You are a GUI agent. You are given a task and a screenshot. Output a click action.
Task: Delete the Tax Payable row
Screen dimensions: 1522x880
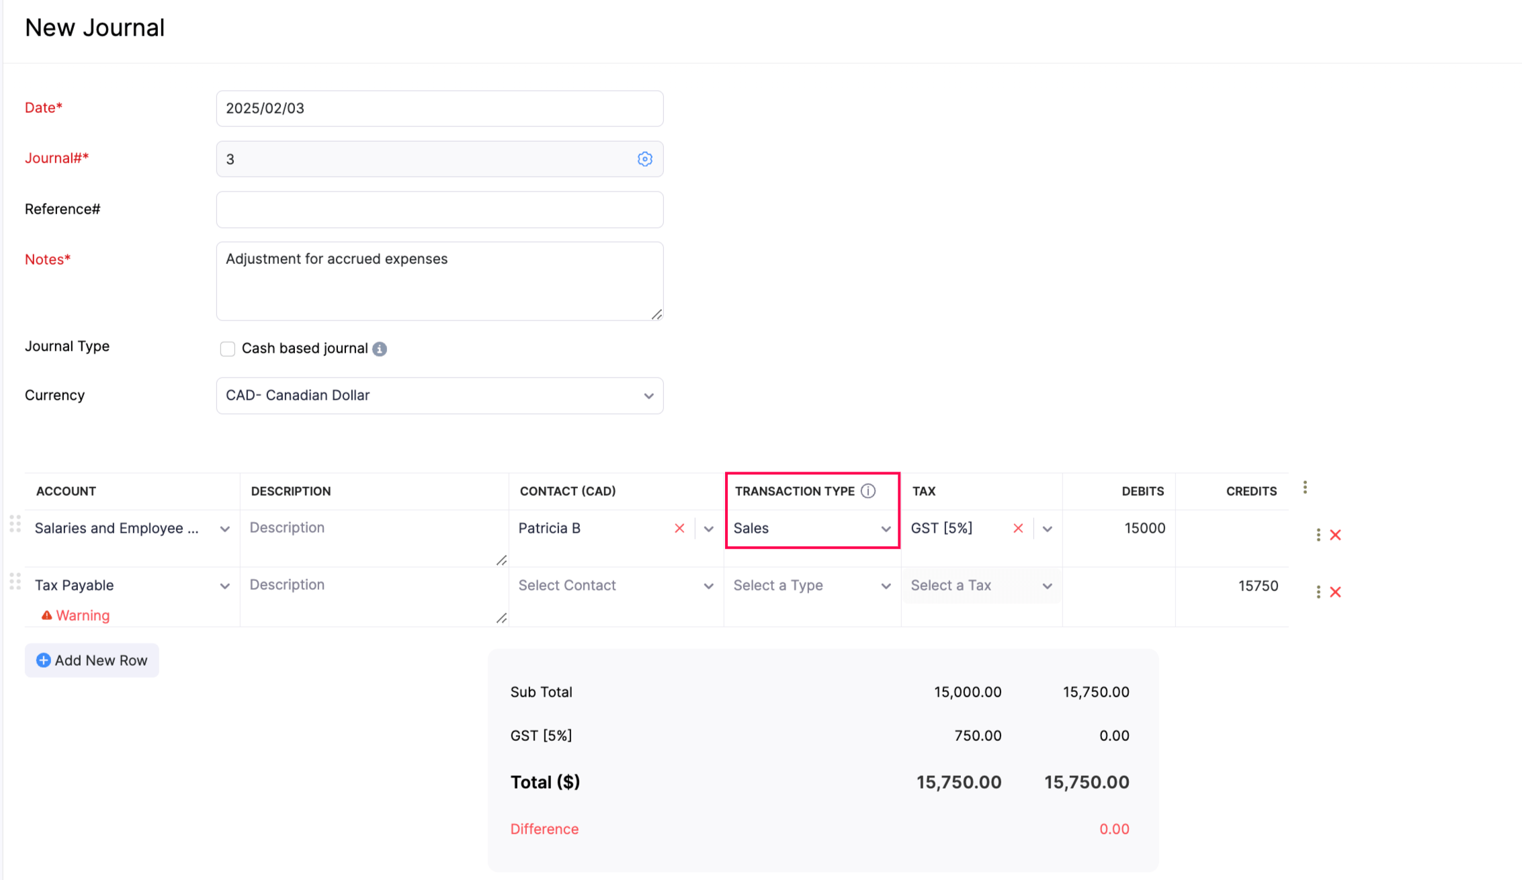pyautogui.click(x=1335, y=592)
